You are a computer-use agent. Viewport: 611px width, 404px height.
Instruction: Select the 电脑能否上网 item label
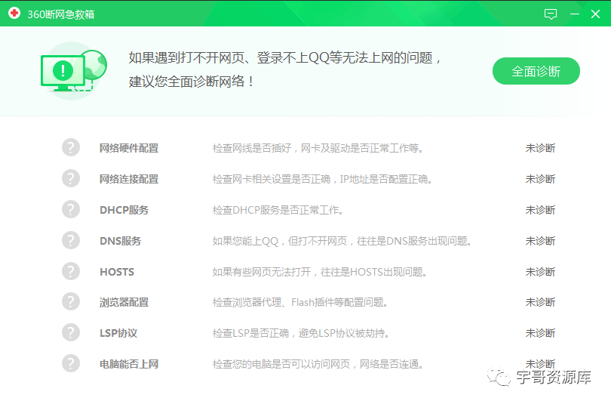coord(129,364)
